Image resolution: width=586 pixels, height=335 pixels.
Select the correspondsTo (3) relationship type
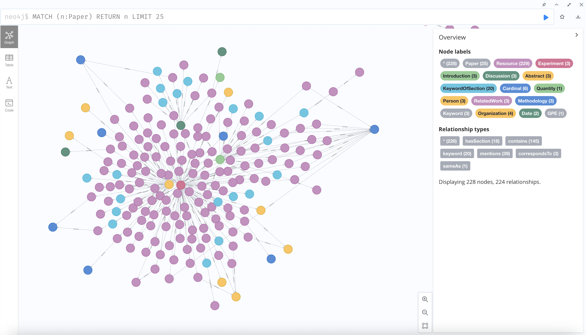538,154
